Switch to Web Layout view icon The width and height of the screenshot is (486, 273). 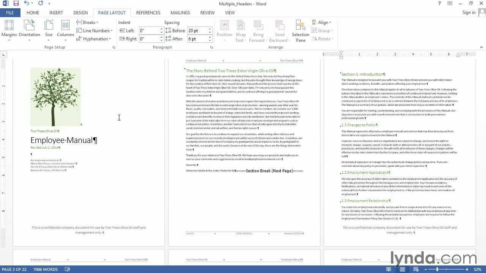(416, 269)
